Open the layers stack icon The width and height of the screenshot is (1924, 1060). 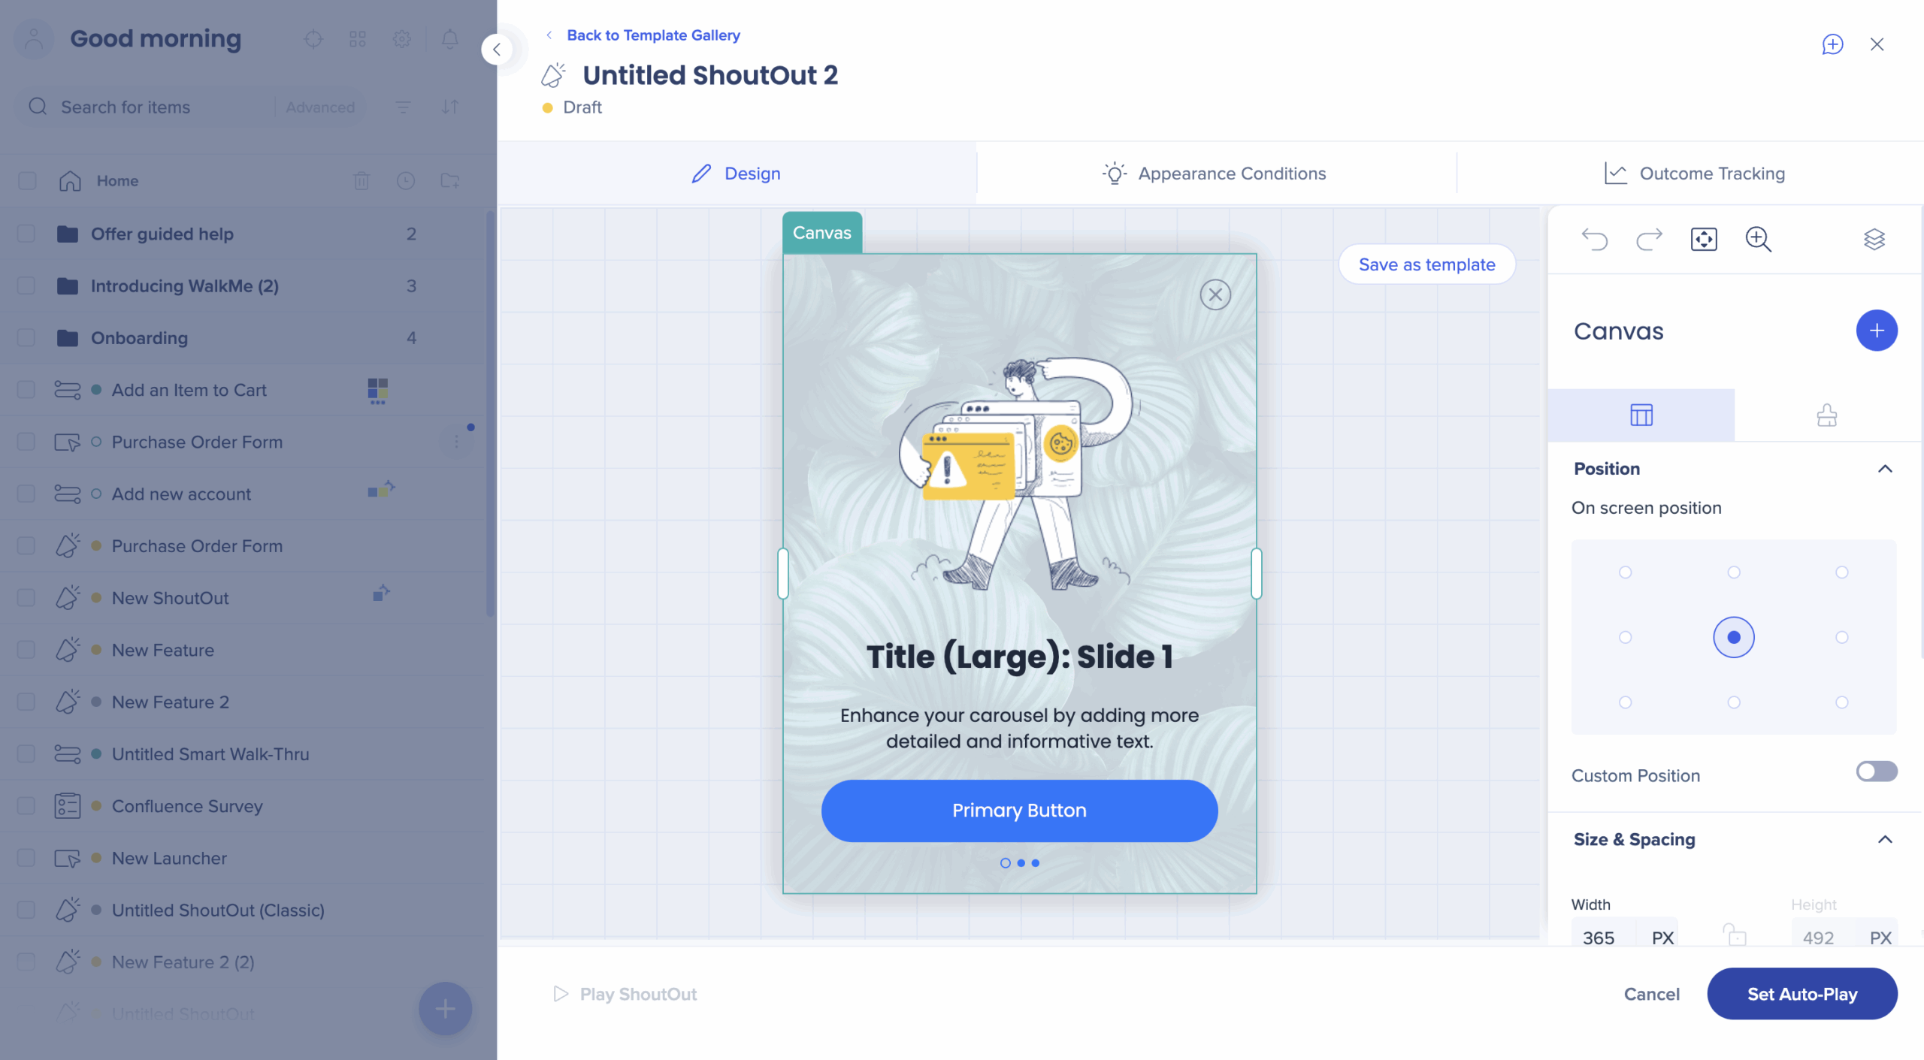click(x=1874, y=240)
